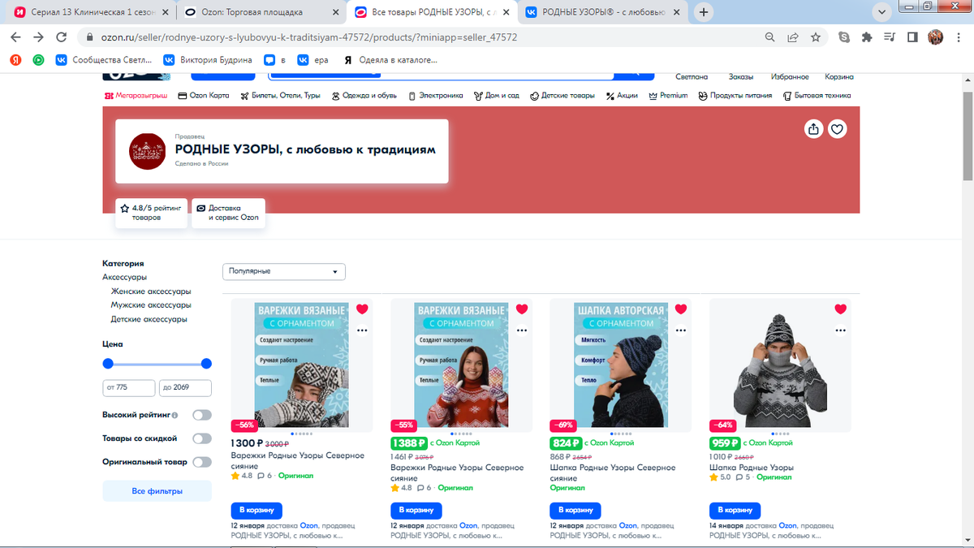Open the Женские аксессуары category
974x548 pixels.
click(151, 291)
